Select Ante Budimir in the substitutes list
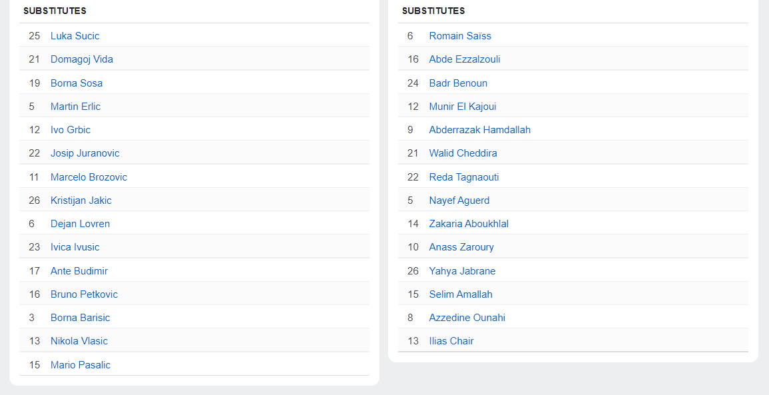This screenshot has width=769, height=395. [x=79, y=271]
